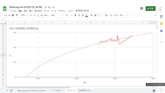Open the アドオン menu
The width and height of the screenshot is (165, 93).
tap(62, 11)
